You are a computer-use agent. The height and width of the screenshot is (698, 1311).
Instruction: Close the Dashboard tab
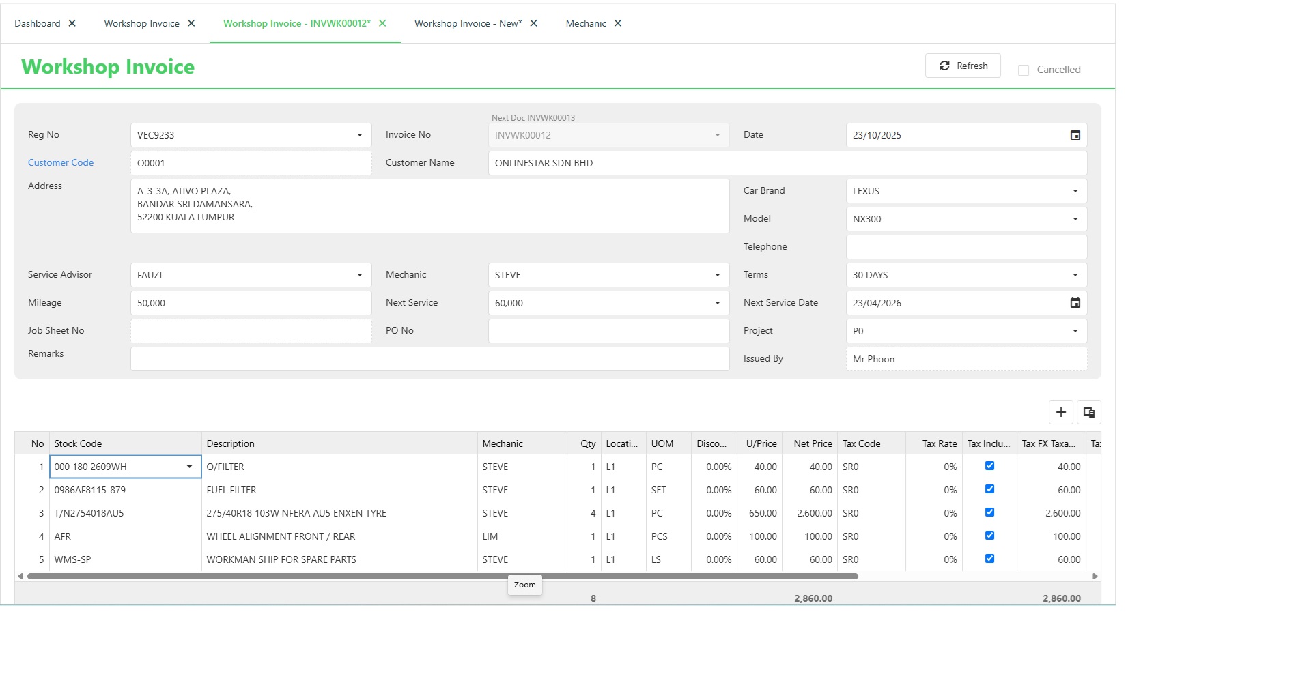coord(72,23)
